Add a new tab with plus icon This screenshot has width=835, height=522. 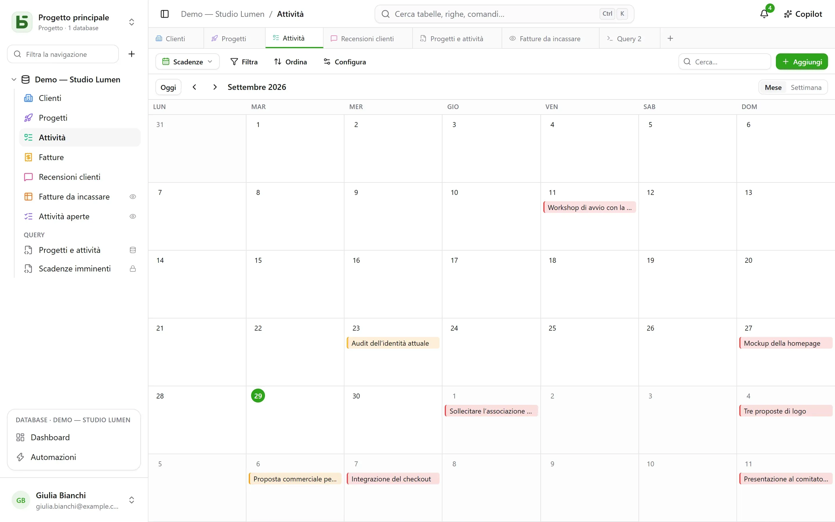(670, 38)
